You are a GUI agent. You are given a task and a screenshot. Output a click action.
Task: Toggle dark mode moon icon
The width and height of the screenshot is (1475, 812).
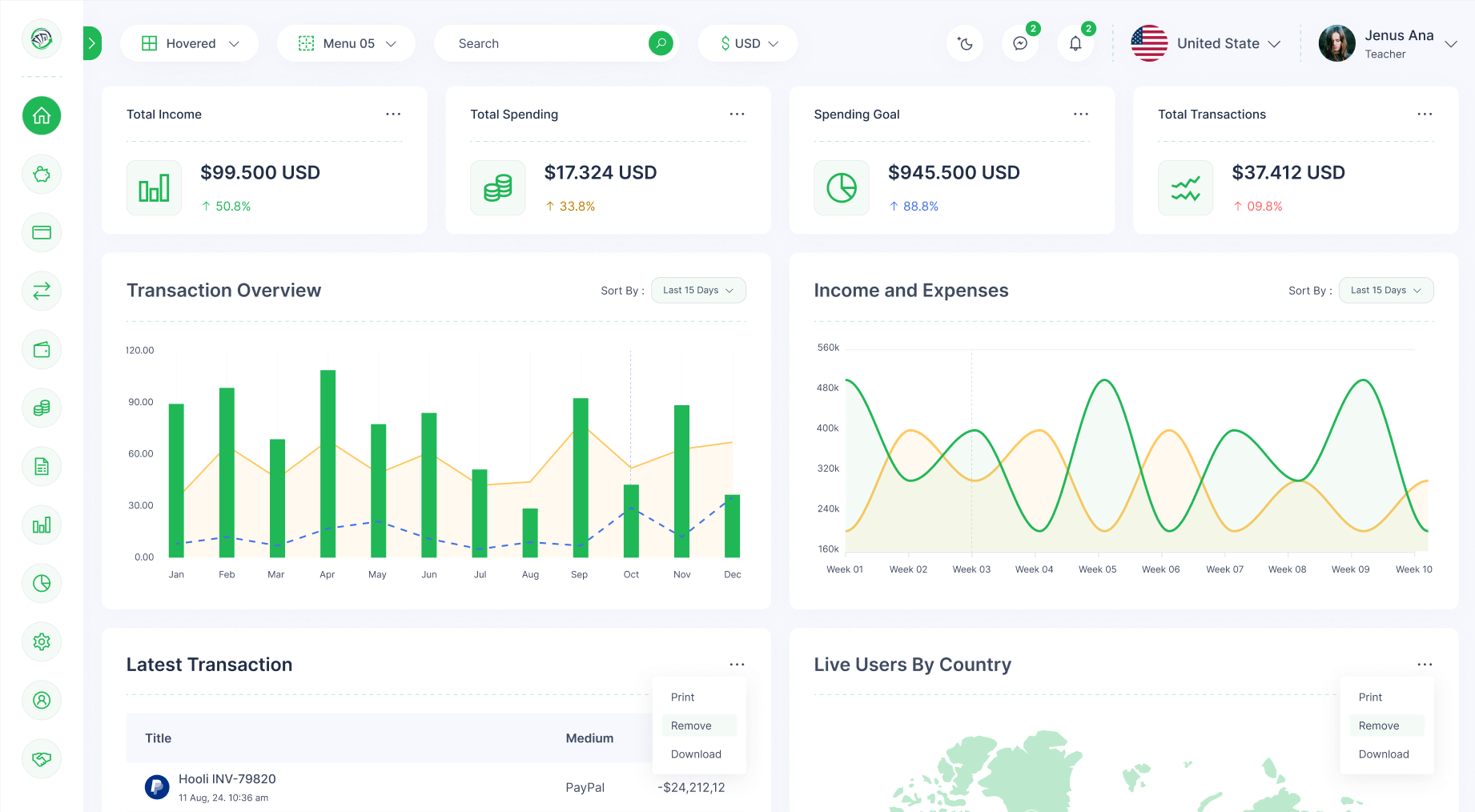[x=965, y=44]
